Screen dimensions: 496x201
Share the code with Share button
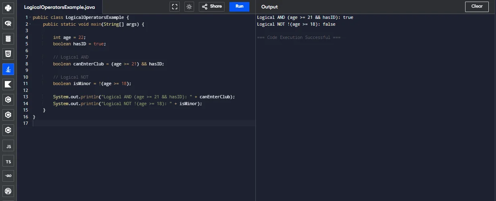(x=211, y=6)
